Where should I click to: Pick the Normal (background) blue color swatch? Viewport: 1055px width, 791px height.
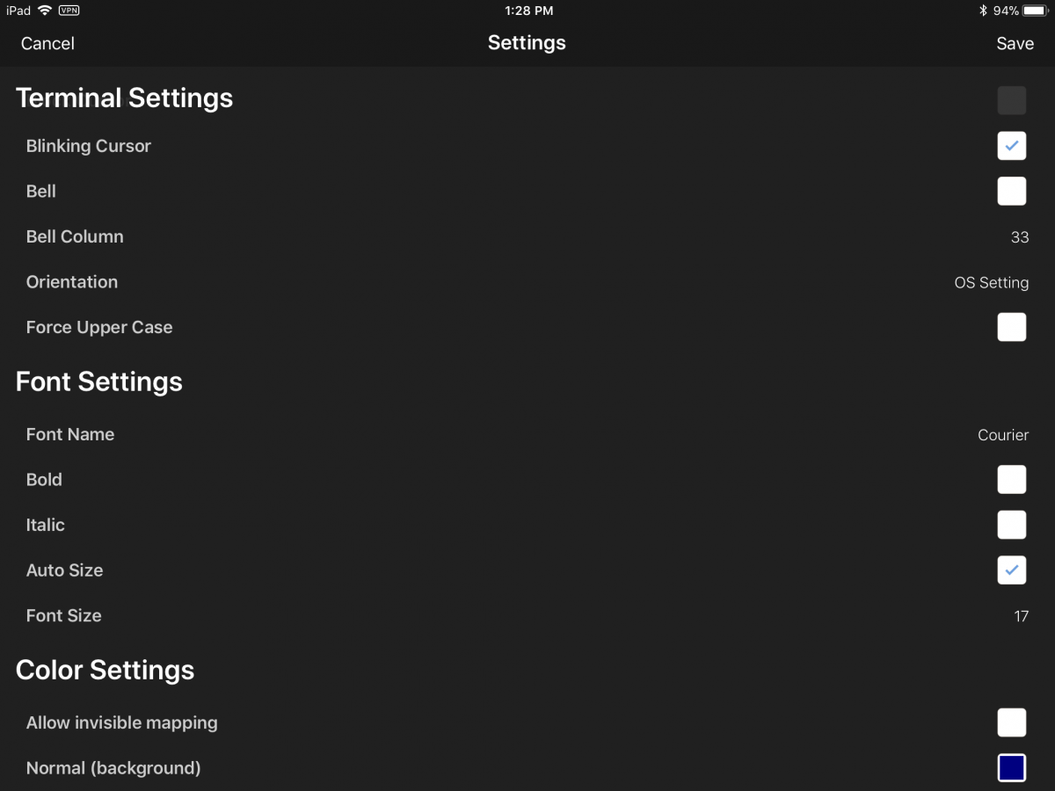point(1011,767)
